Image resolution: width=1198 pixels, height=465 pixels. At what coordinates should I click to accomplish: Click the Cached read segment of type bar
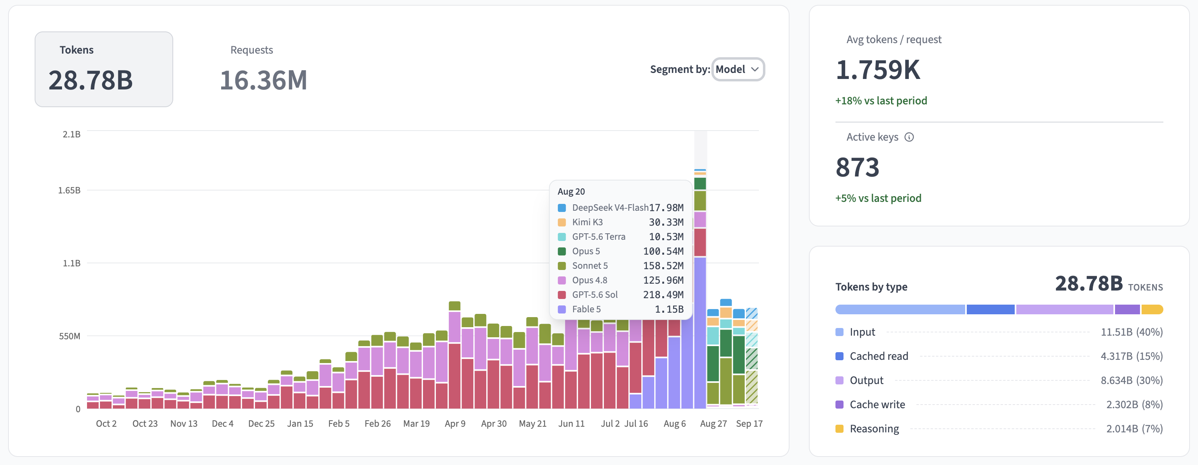pos(991,310)
